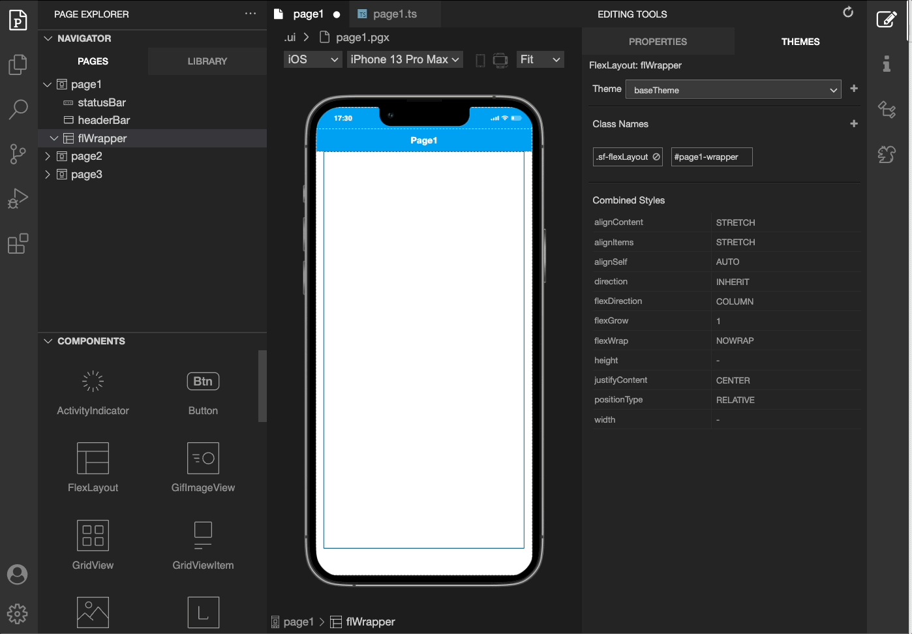
Task: Pick the Button component
Action: pyautogui.click(x=203, y=393)
